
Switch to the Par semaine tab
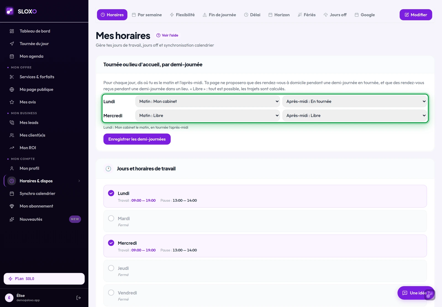pyautogui.click(x=147, y=15)
